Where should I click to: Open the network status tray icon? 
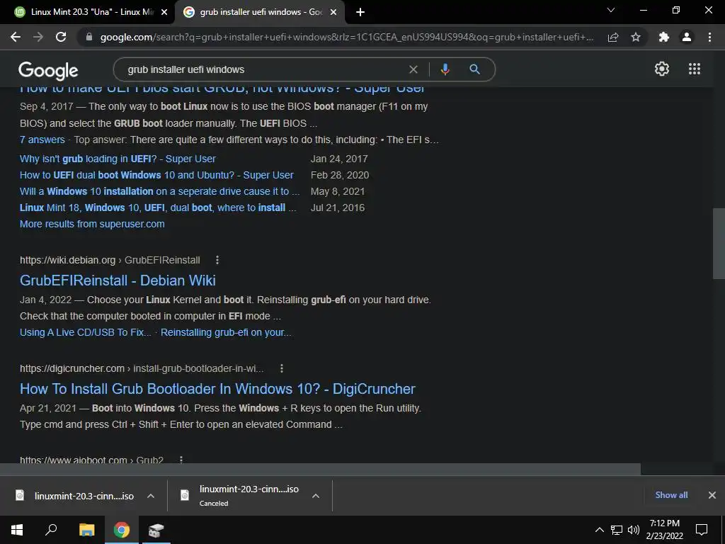617,530
